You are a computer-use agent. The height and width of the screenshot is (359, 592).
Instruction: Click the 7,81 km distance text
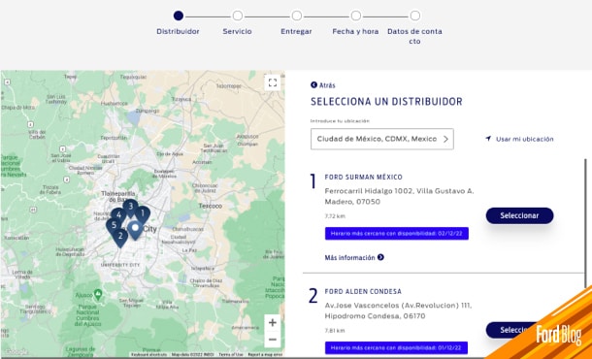[x=335, y=331]
